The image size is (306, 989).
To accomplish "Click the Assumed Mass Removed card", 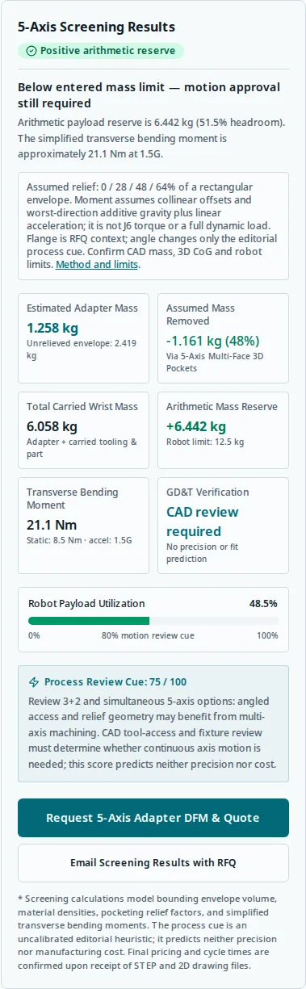I will coord(223,338).
